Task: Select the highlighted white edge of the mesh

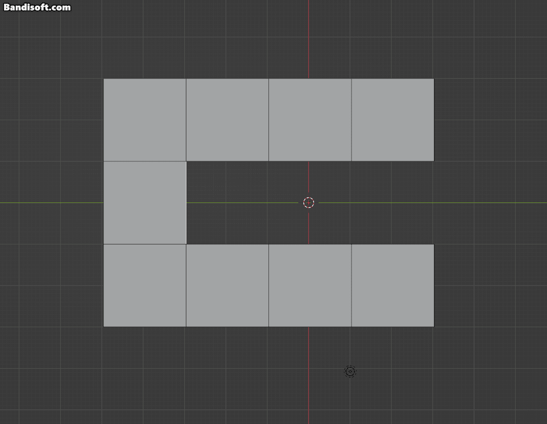Action: click(186, 202)
